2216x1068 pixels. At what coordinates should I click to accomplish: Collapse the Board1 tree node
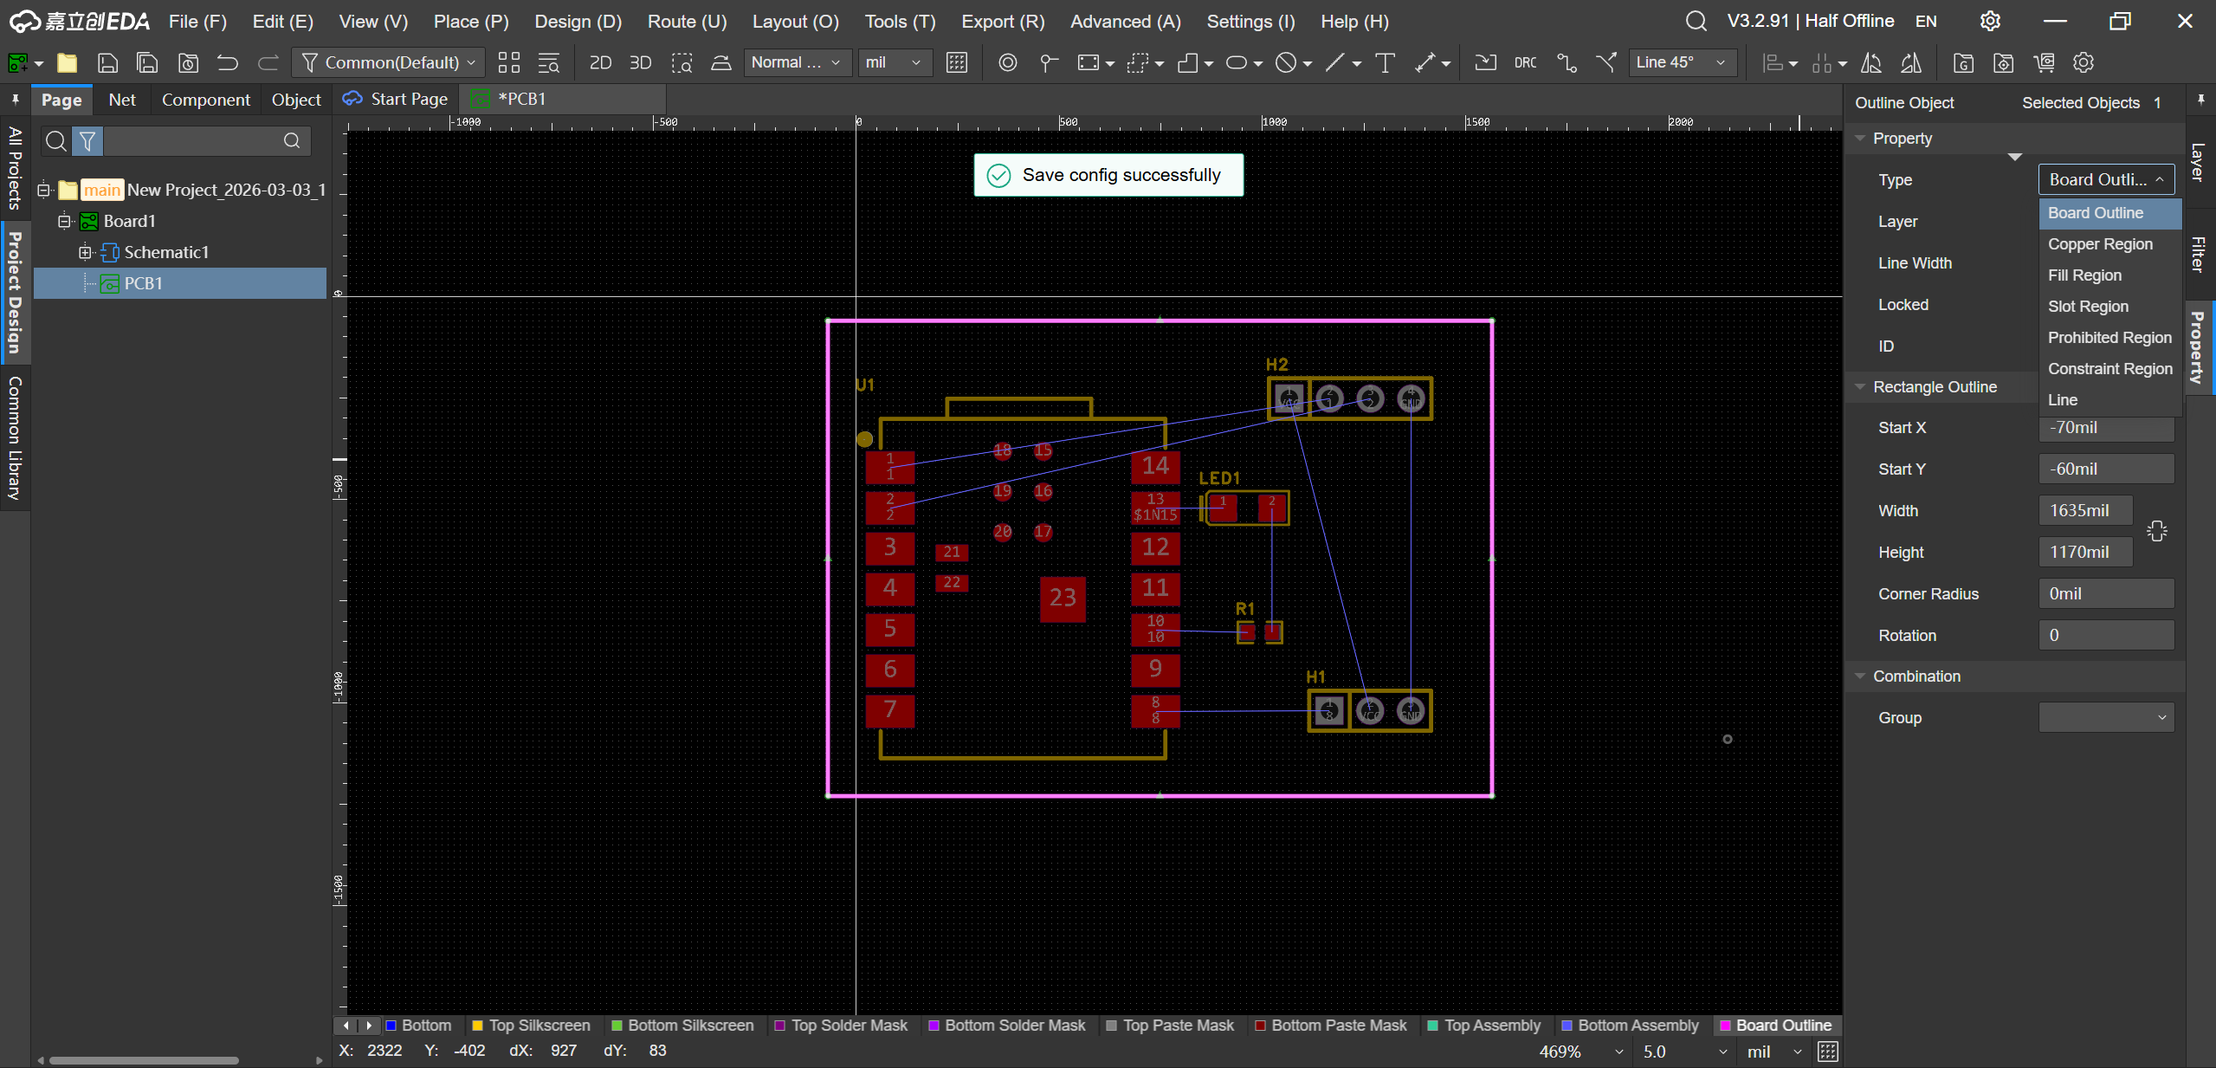64,221
